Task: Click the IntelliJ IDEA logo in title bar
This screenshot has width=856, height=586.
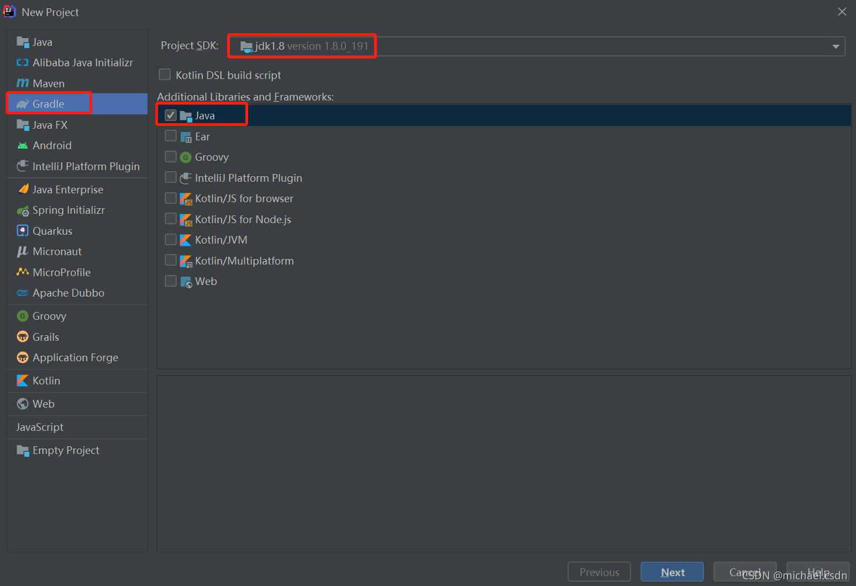Action: click(9, 12)
